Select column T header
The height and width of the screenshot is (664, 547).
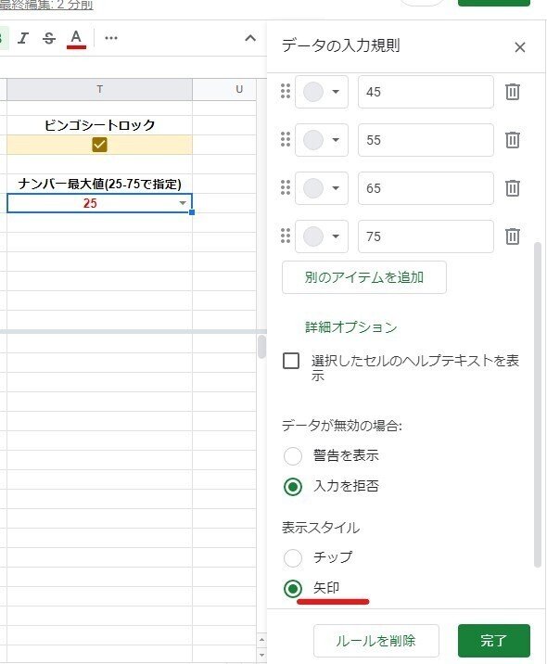click(99, 89)
